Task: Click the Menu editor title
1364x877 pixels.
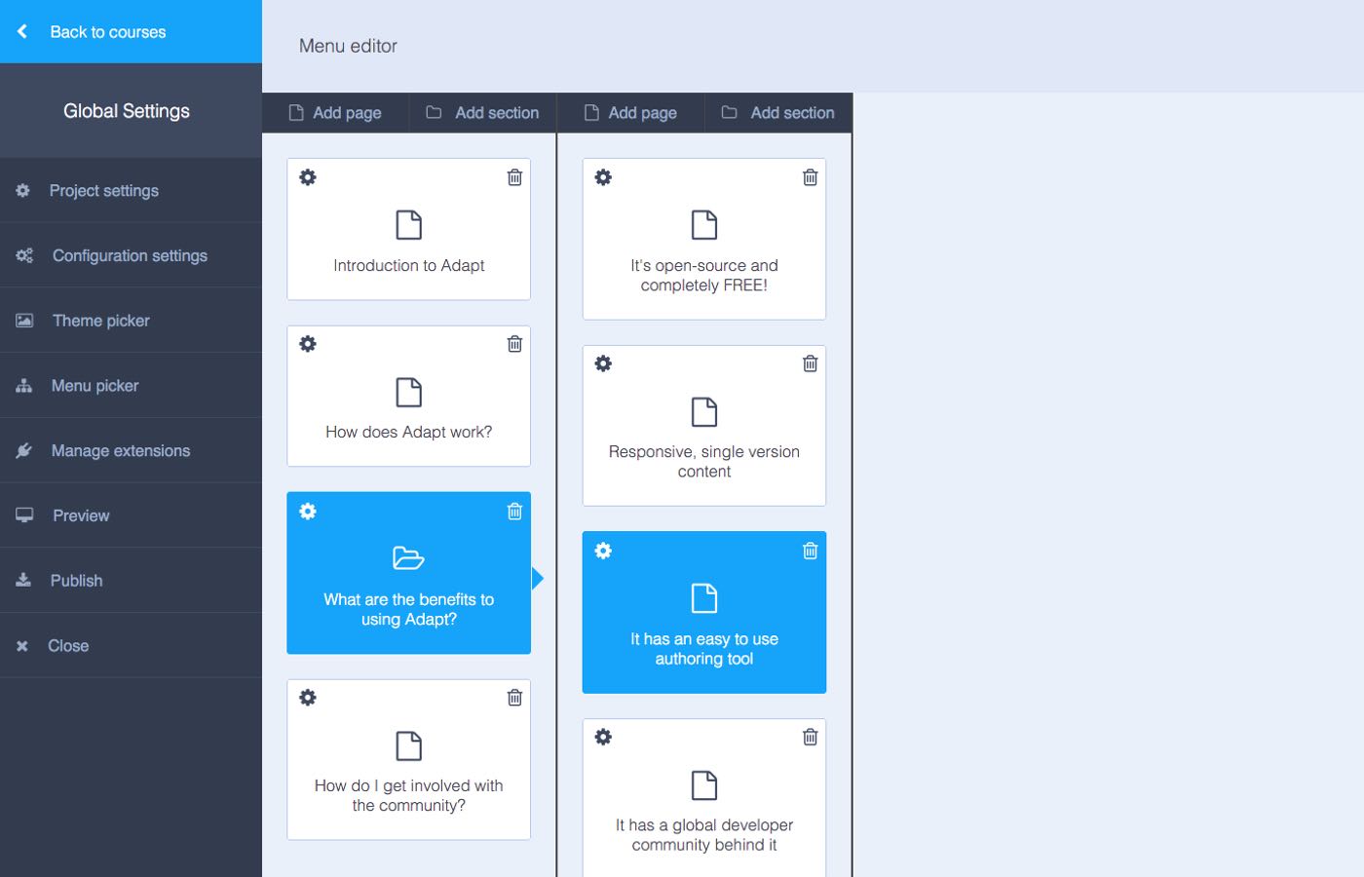Action: 348,46
